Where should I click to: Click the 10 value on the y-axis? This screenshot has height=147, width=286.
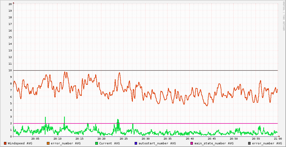coord(10,70)
